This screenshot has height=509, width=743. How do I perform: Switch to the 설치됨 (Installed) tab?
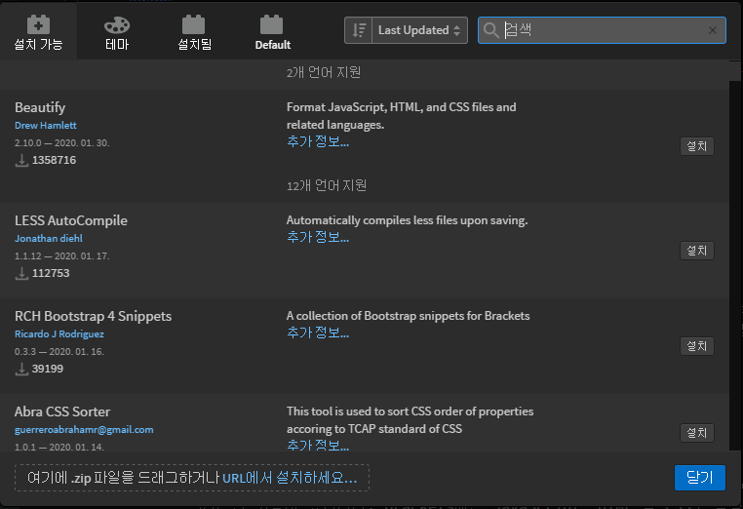coord(194,33)
